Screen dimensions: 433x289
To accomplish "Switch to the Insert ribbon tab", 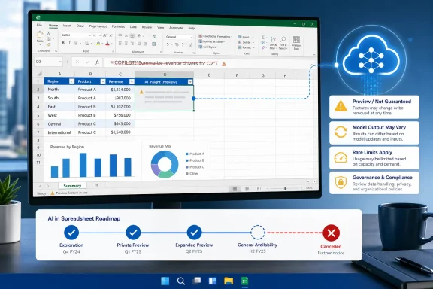I will (67, 26).
